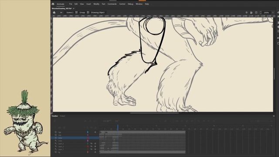Close the MonsterDrawing document tab
This screenshot has height=157, width=279.
click(x=74, y=8)
